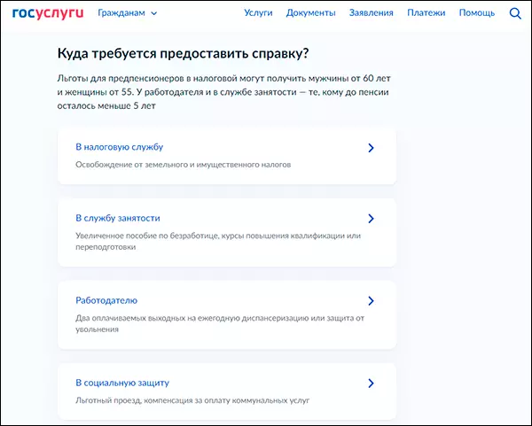Screen dimensions: 532x426
Task: Click the Льготный проезд description text
Action: click(189, 400)
